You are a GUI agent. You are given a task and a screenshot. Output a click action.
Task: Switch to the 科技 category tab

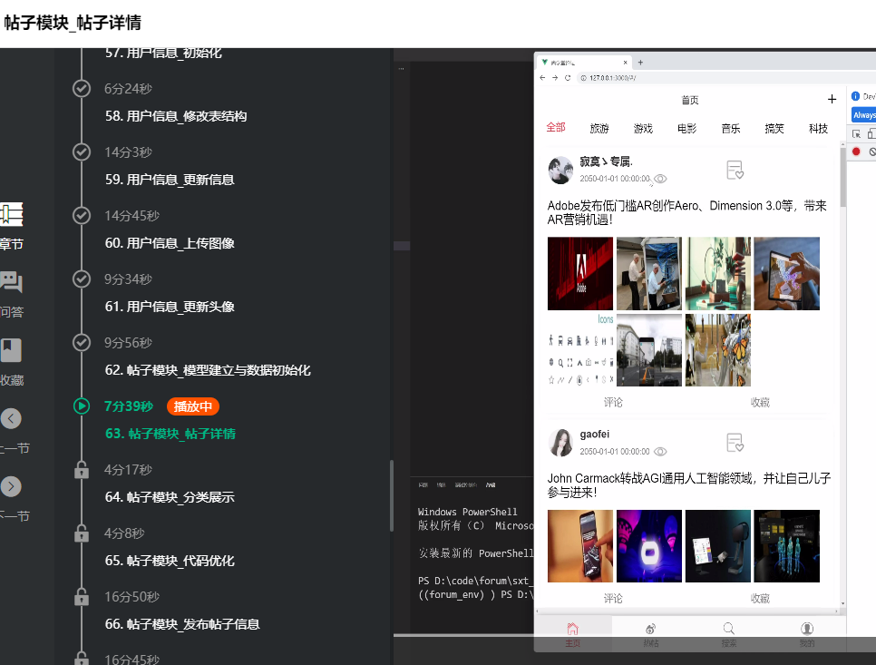coord(819,129)
